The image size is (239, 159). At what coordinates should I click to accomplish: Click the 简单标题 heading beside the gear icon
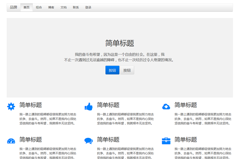[x=31, y=105]
